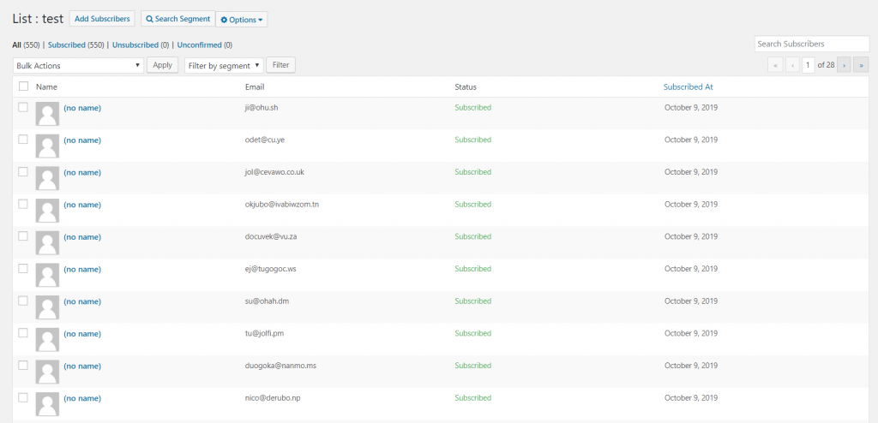878x423 pixels.
Task: Click avatar icon for docuvek@vu.za
Action: (47, 243)
